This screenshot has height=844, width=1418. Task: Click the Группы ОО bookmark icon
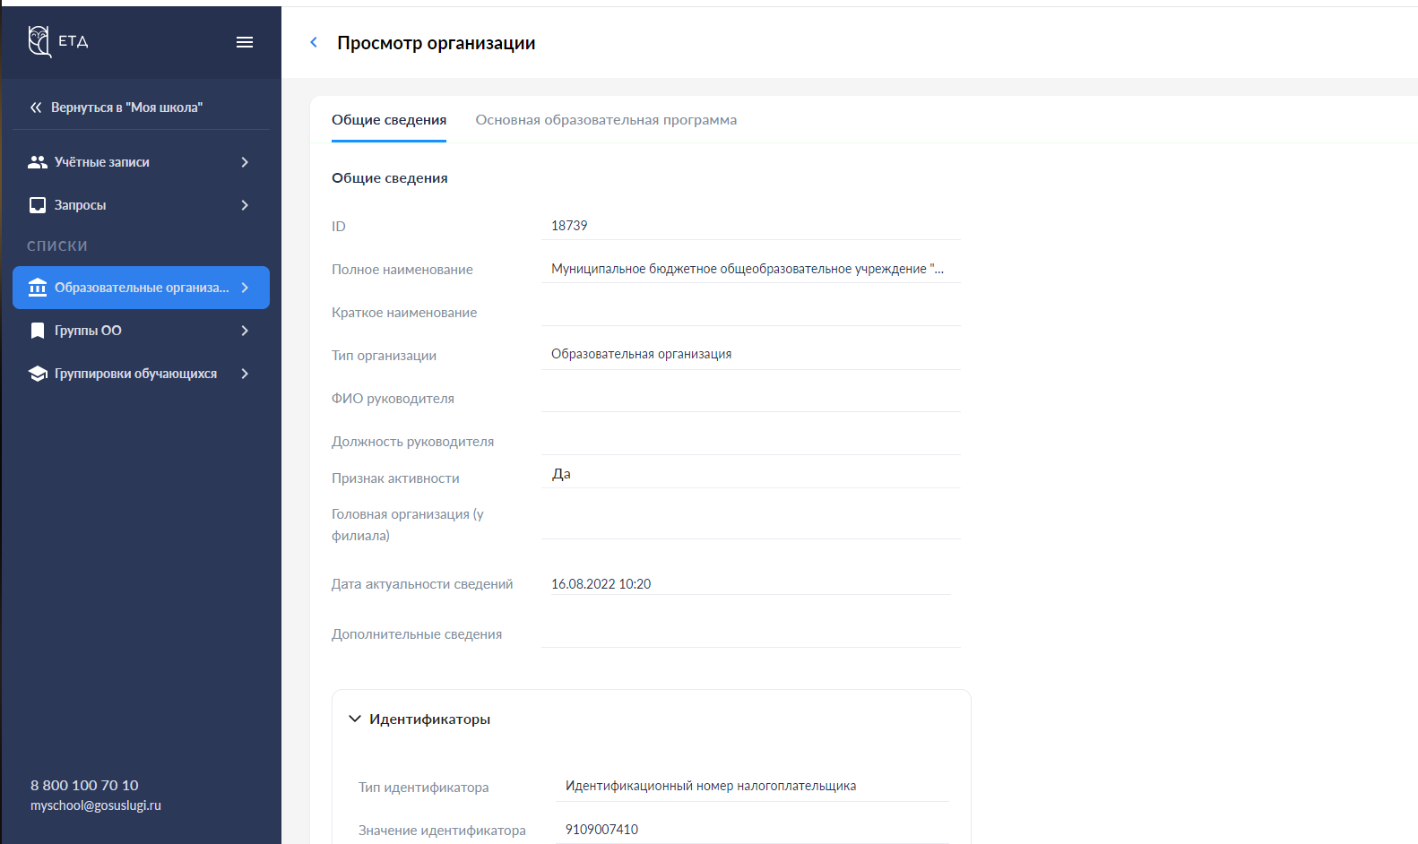[x=38, y=331]
